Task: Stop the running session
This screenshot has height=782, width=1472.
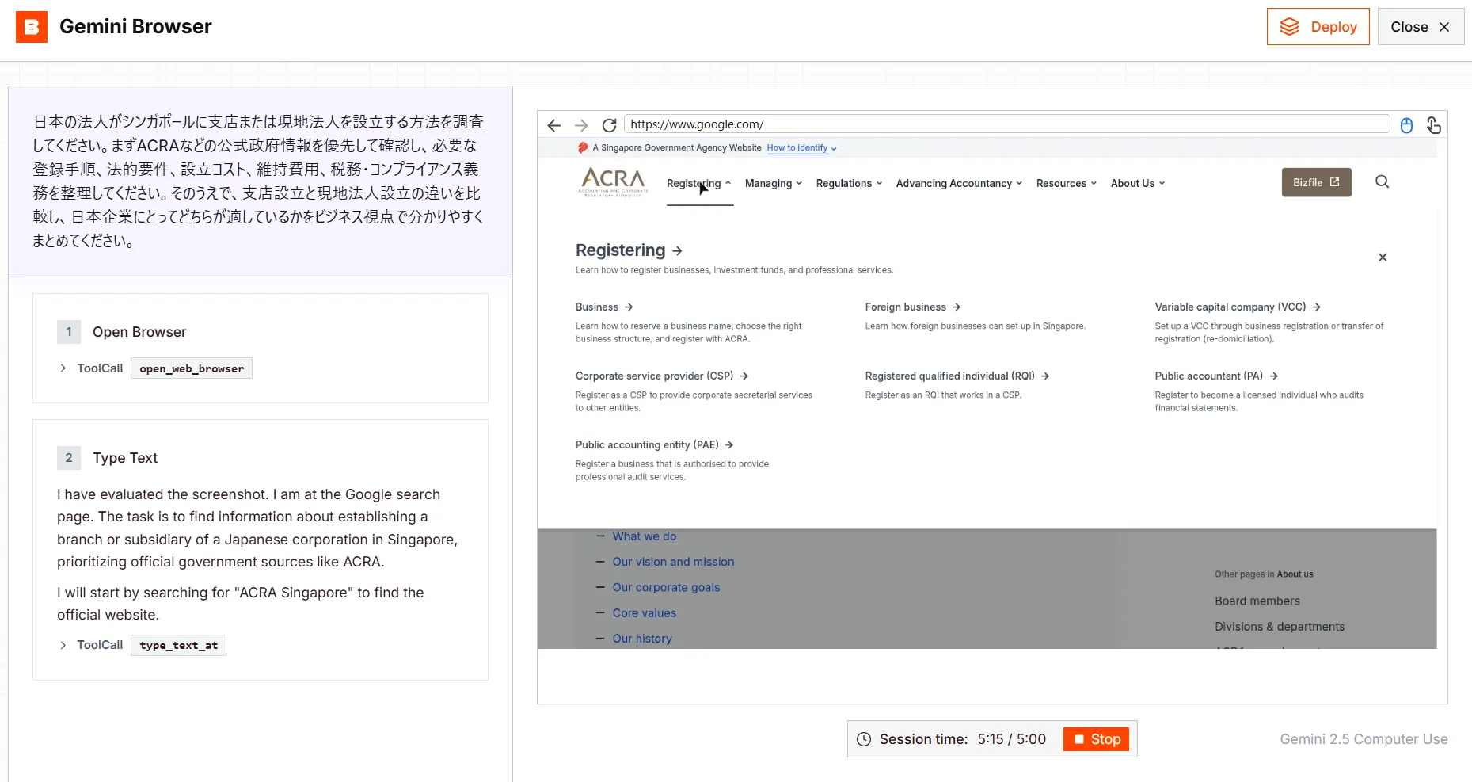Action: pos(1097,739)
